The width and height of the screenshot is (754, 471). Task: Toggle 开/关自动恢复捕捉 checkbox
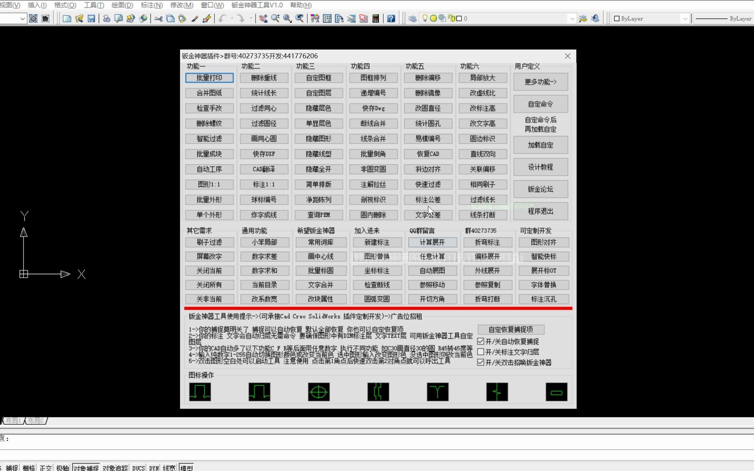pyautogui.click(x=481, y=341)
